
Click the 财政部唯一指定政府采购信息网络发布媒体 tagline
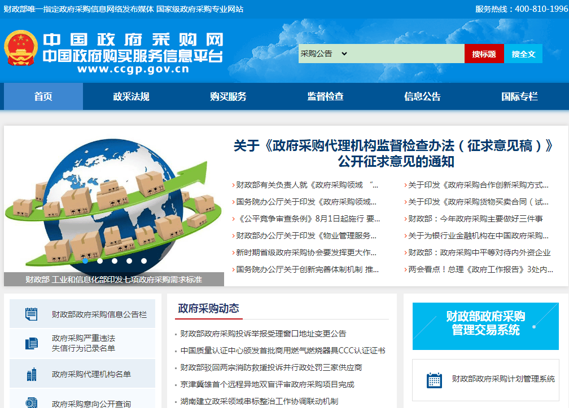(79, 9)
